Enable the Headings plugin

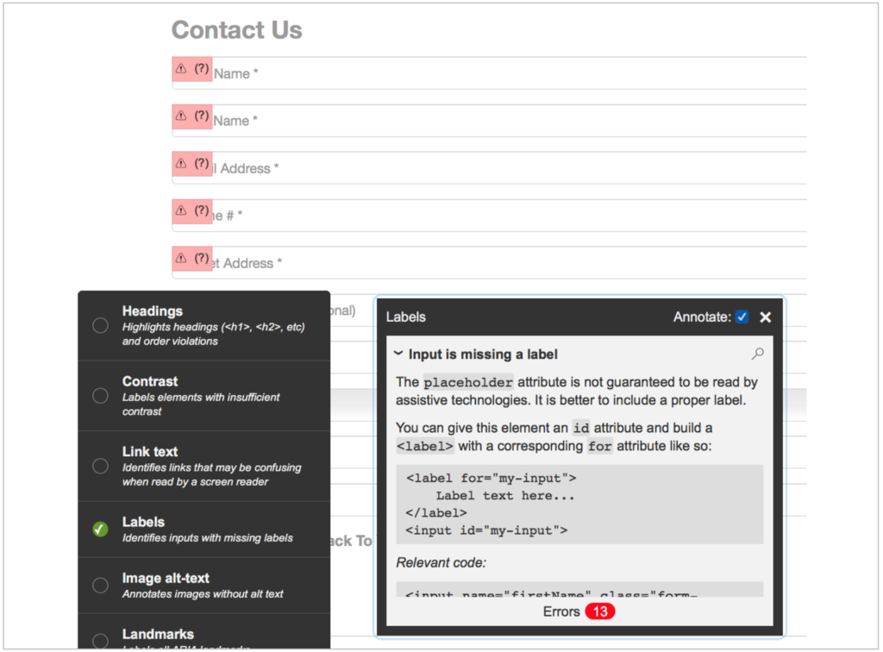tap(100, 325)
